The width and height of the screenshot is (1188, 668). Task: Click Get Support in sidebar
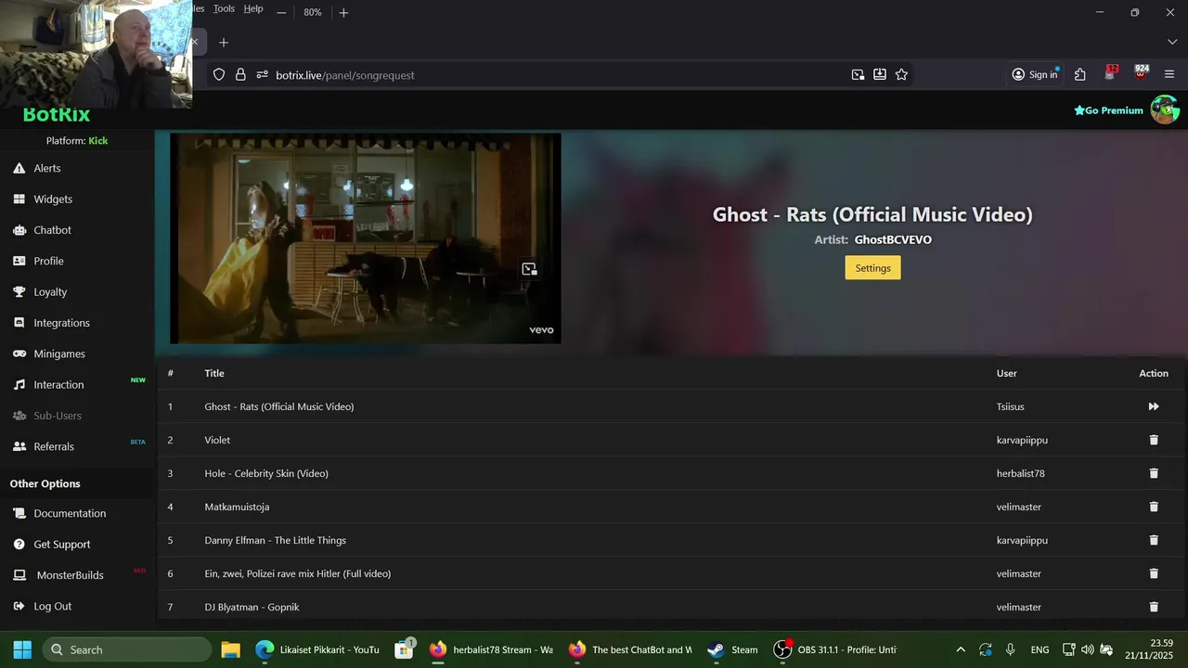point(62,544)
